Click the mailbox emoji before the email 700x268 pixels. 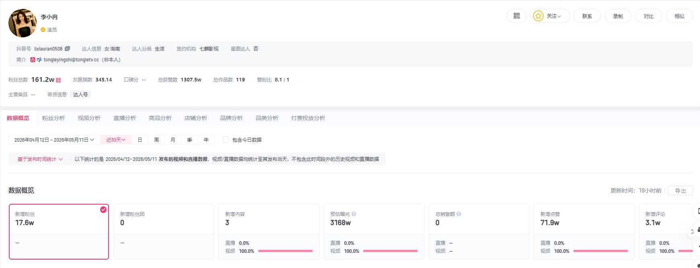[39, 59]
